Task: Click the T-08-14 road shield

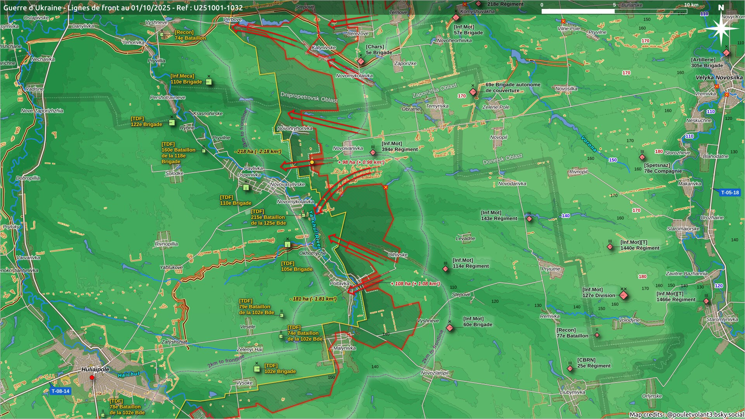Action: (61, 391)
